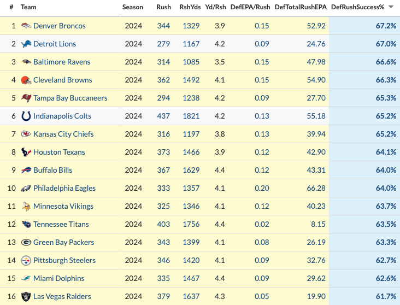The height and width of the screenshot is (305, 400).
Task: Sort by the DefEPA/Rush column header
Action: pos(250,7)
